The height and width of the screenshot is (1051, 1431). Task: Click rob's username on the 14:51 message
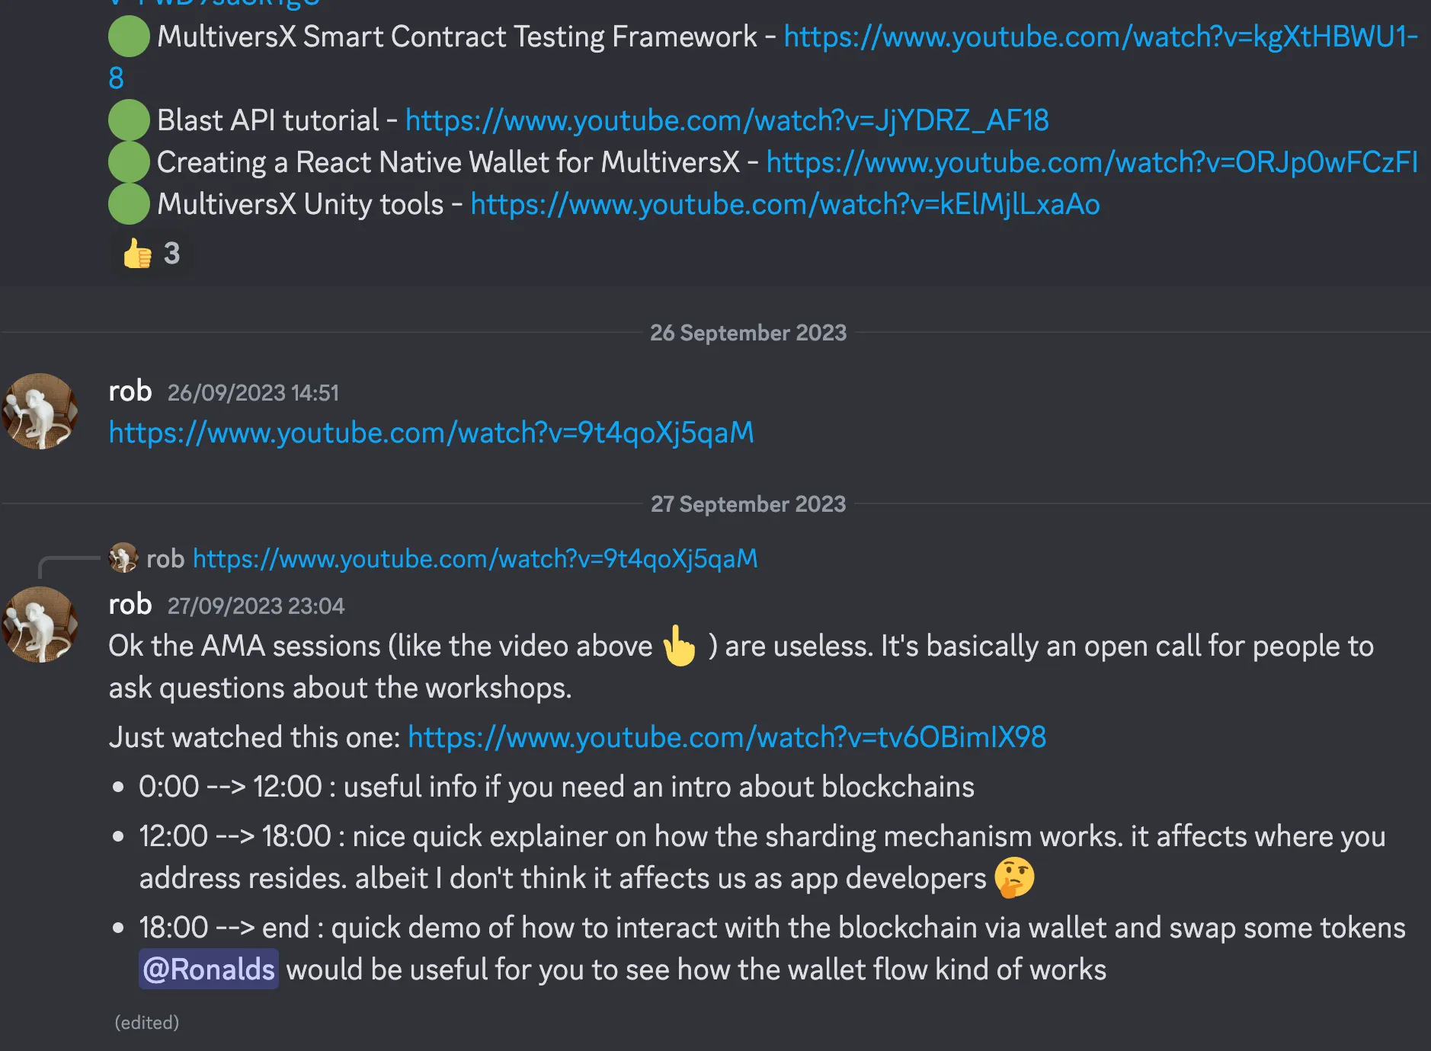(130, 391)
